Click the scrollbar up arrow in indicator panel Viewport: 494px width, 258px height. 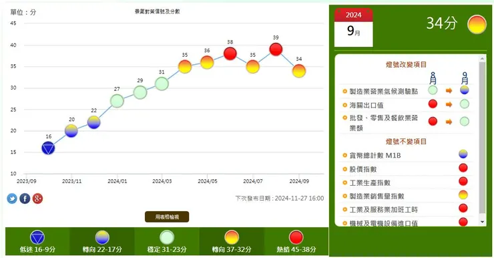pyautogui.click(x=482, y=59)
